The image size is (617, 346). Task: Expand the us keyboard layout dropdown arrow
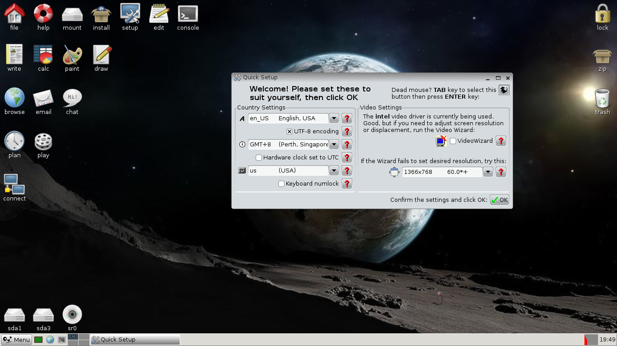point(334,171)
